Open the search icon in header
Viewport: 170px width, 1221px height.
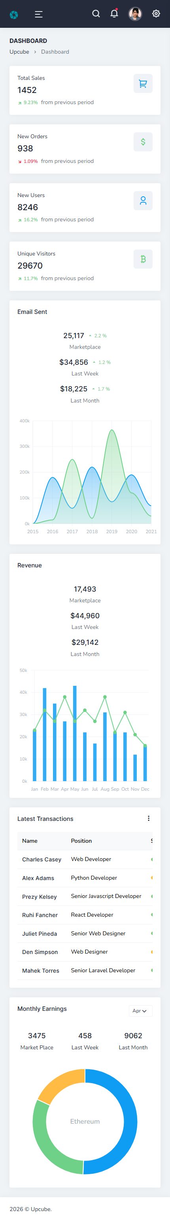[x=96, y=14]
